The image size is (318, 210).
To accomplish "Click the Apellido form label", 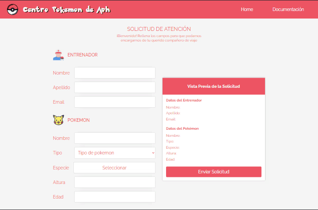I will [61, 87].
